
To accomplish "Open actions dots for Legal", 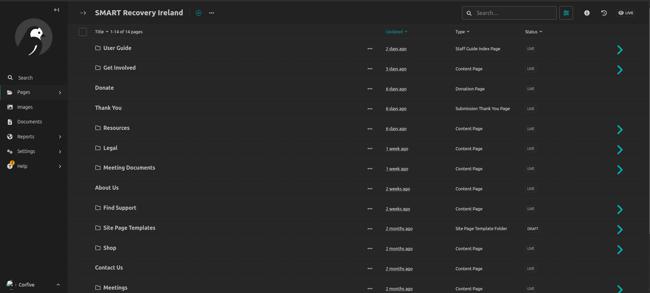I will pyautogui.click(x=370, y=149).
